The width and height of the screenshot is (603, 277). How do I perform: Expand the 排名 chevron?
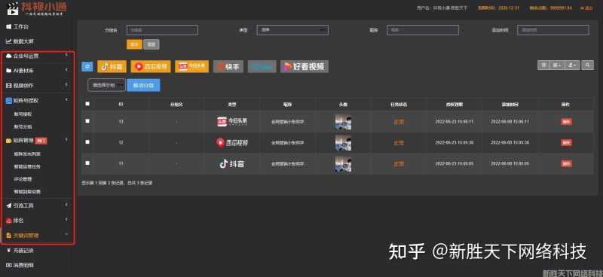coord(66,219)
